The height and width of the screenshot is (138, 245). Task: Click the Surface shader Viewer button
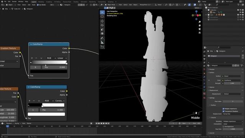click(x=231, y=76)
